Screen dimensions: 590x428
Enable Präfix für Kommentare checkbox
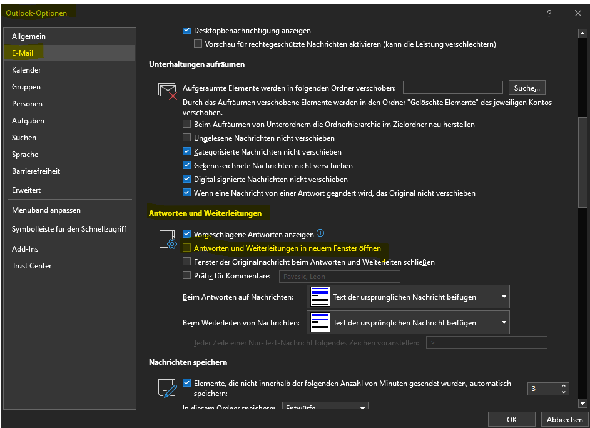coord(186,275)
